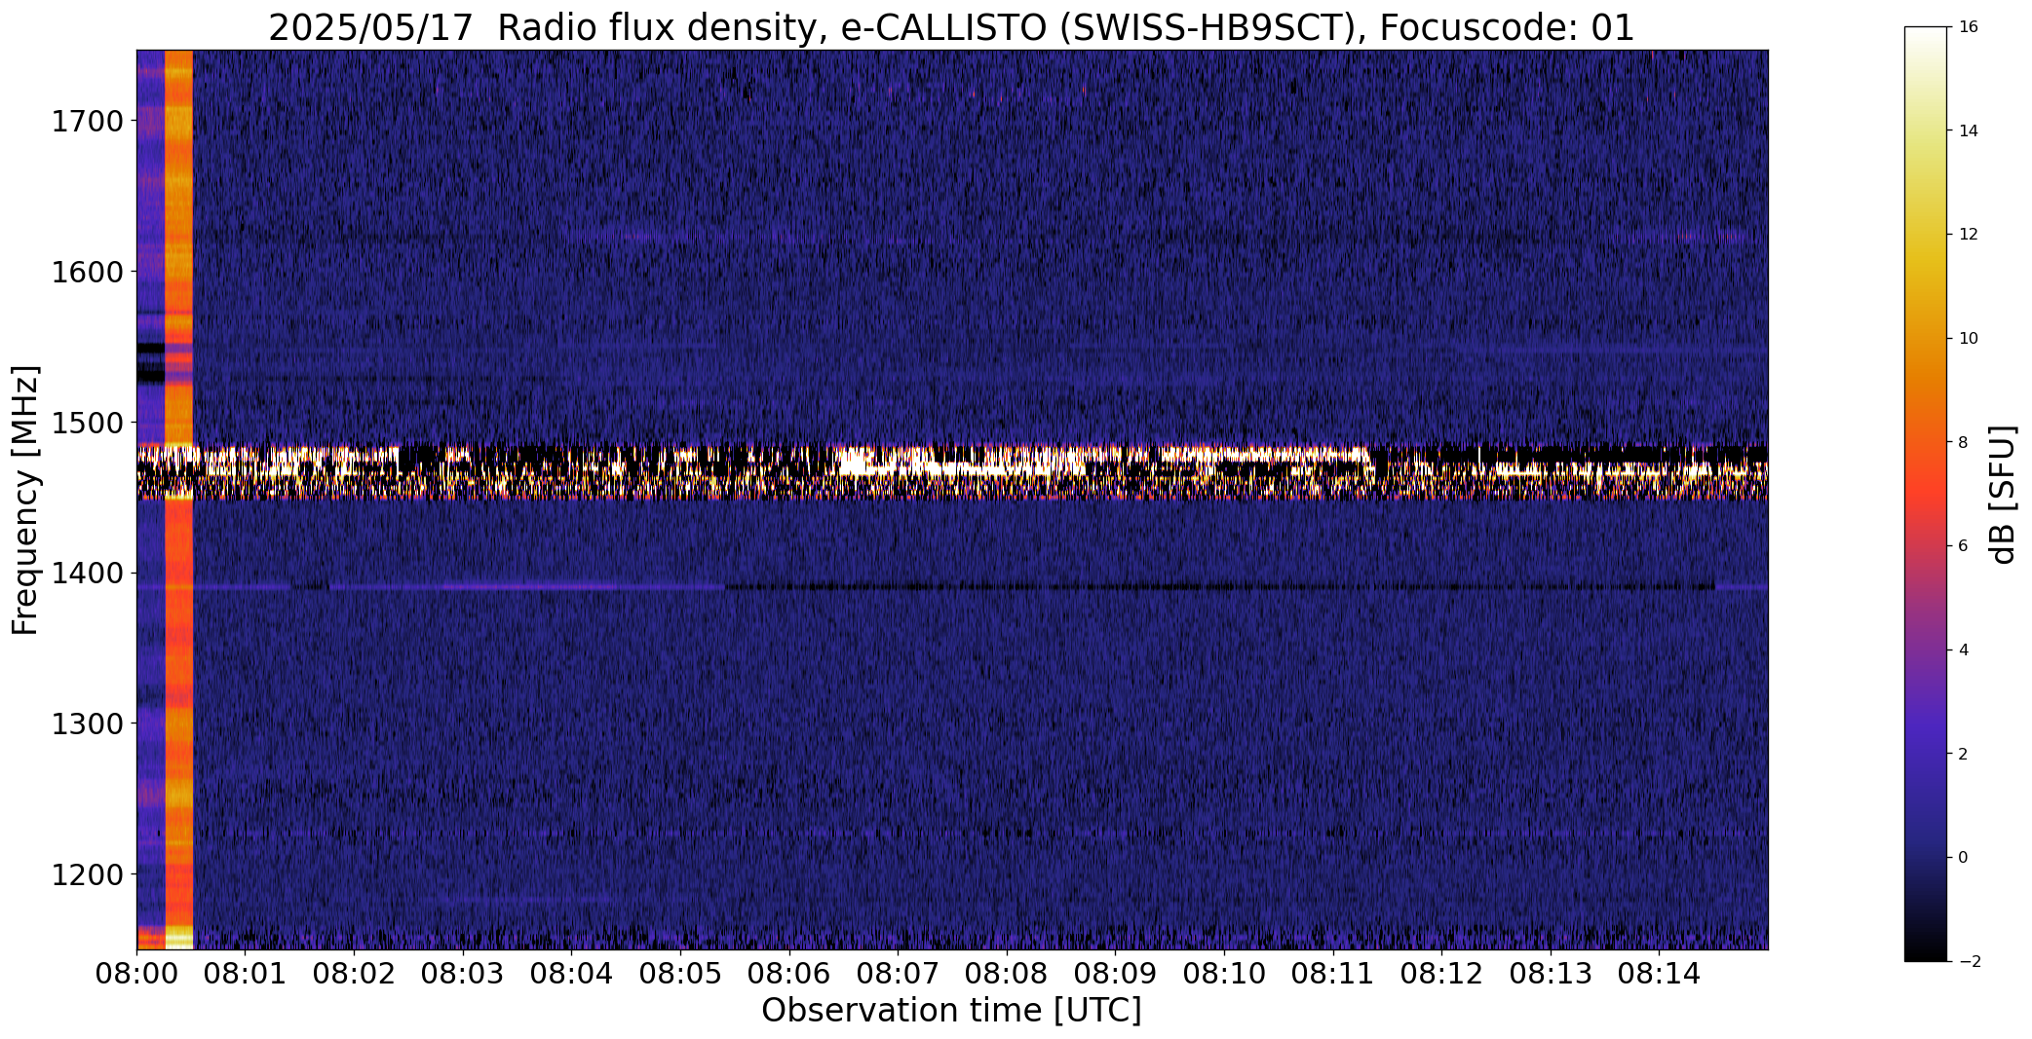2032x1039 pixels.
Task: Click the 1500 frequency tick label
Action: [88, 423]
